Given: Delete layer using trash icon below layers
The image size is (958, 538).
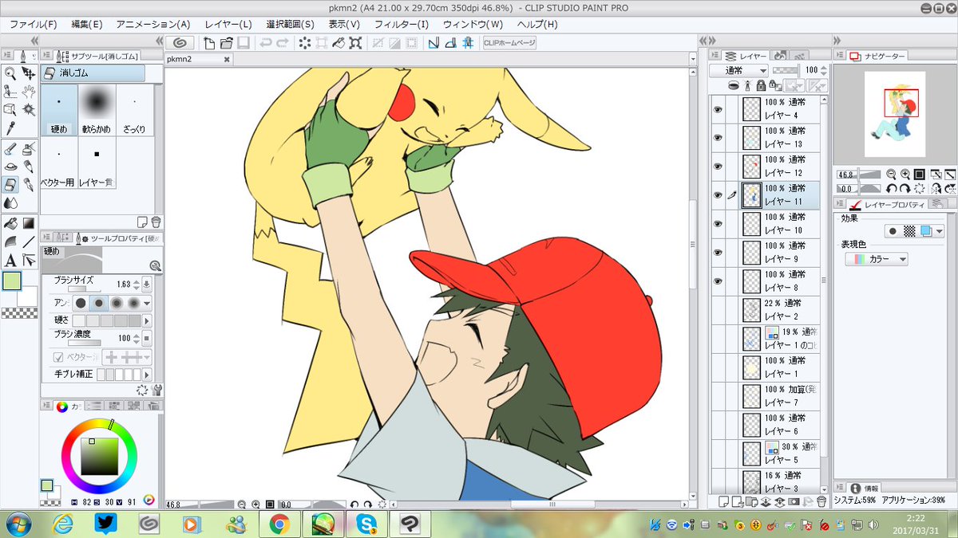Looking at the screenshot, I should (821, 501).
